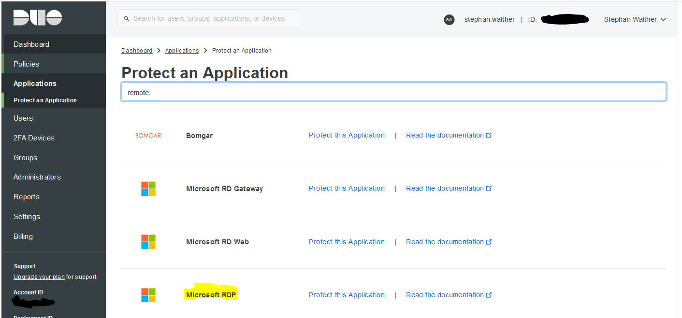Click the stephan.walther username in the header
682x318 pixels.
coord(490,19)
